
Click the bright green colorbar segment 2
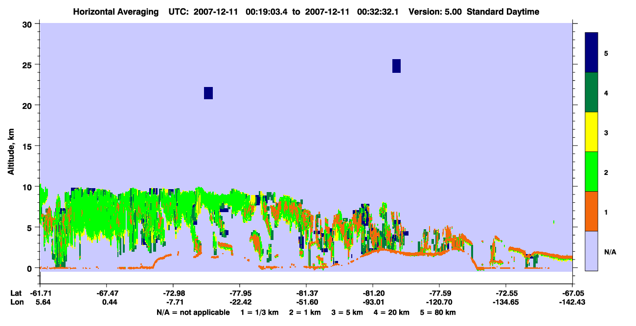point(591,172)
